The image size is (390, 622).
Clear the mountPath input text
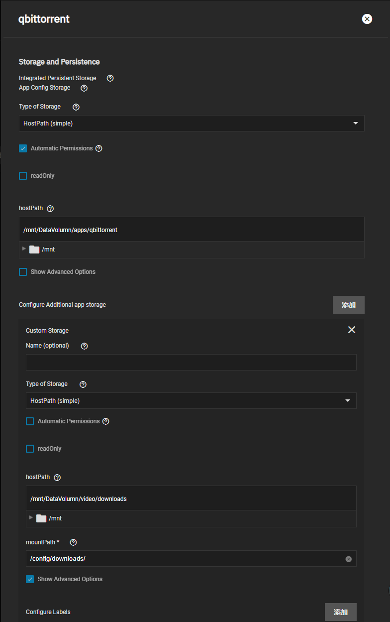(x=349, y=559)
